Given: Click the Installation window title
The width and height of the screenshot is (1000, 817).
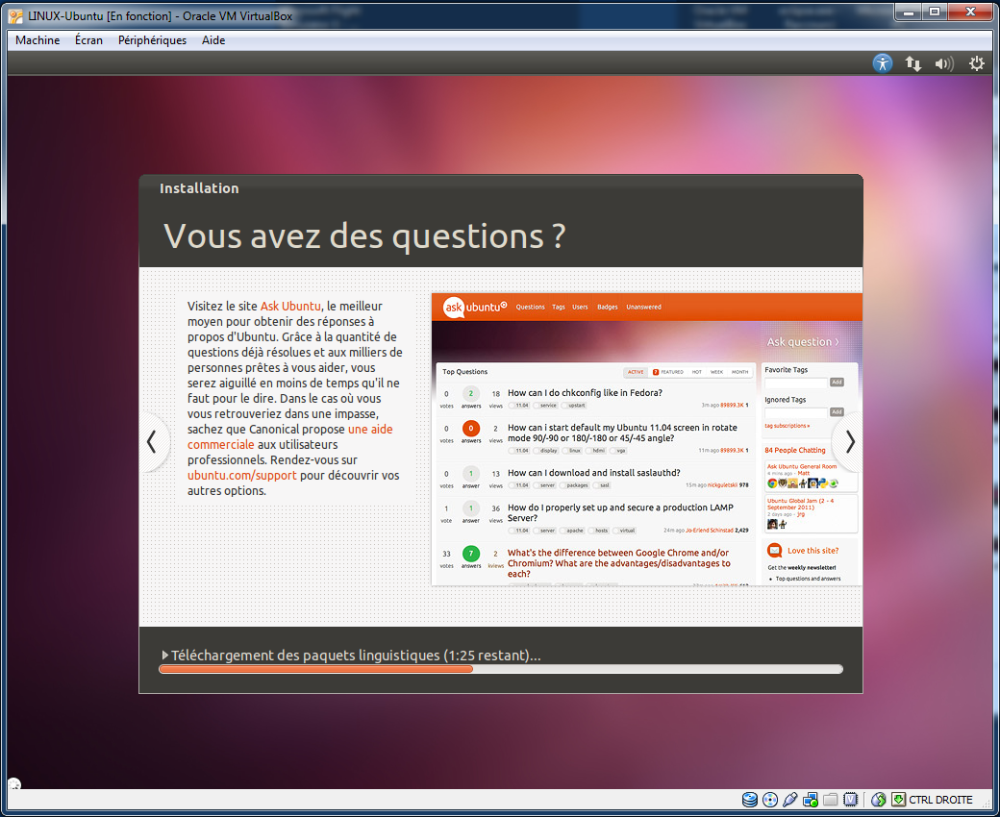Looking at the screenshot, I should click(x=199, y=188).
